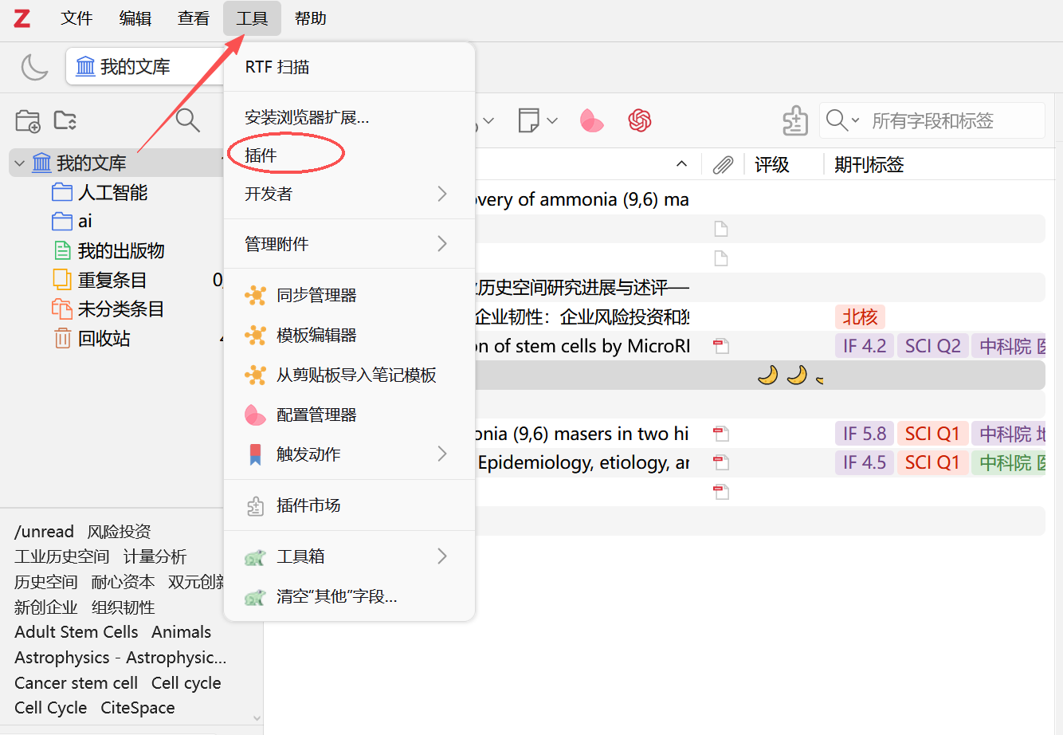The width and height of the screenshot is (1063, 735).
Task: Open the 帮助 menu
Action: click(310, 18)
